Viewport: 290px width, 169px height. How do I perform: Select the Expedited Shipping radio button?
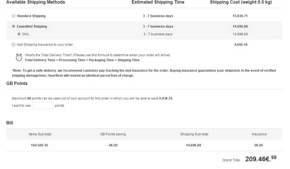(x=13, y=26)
